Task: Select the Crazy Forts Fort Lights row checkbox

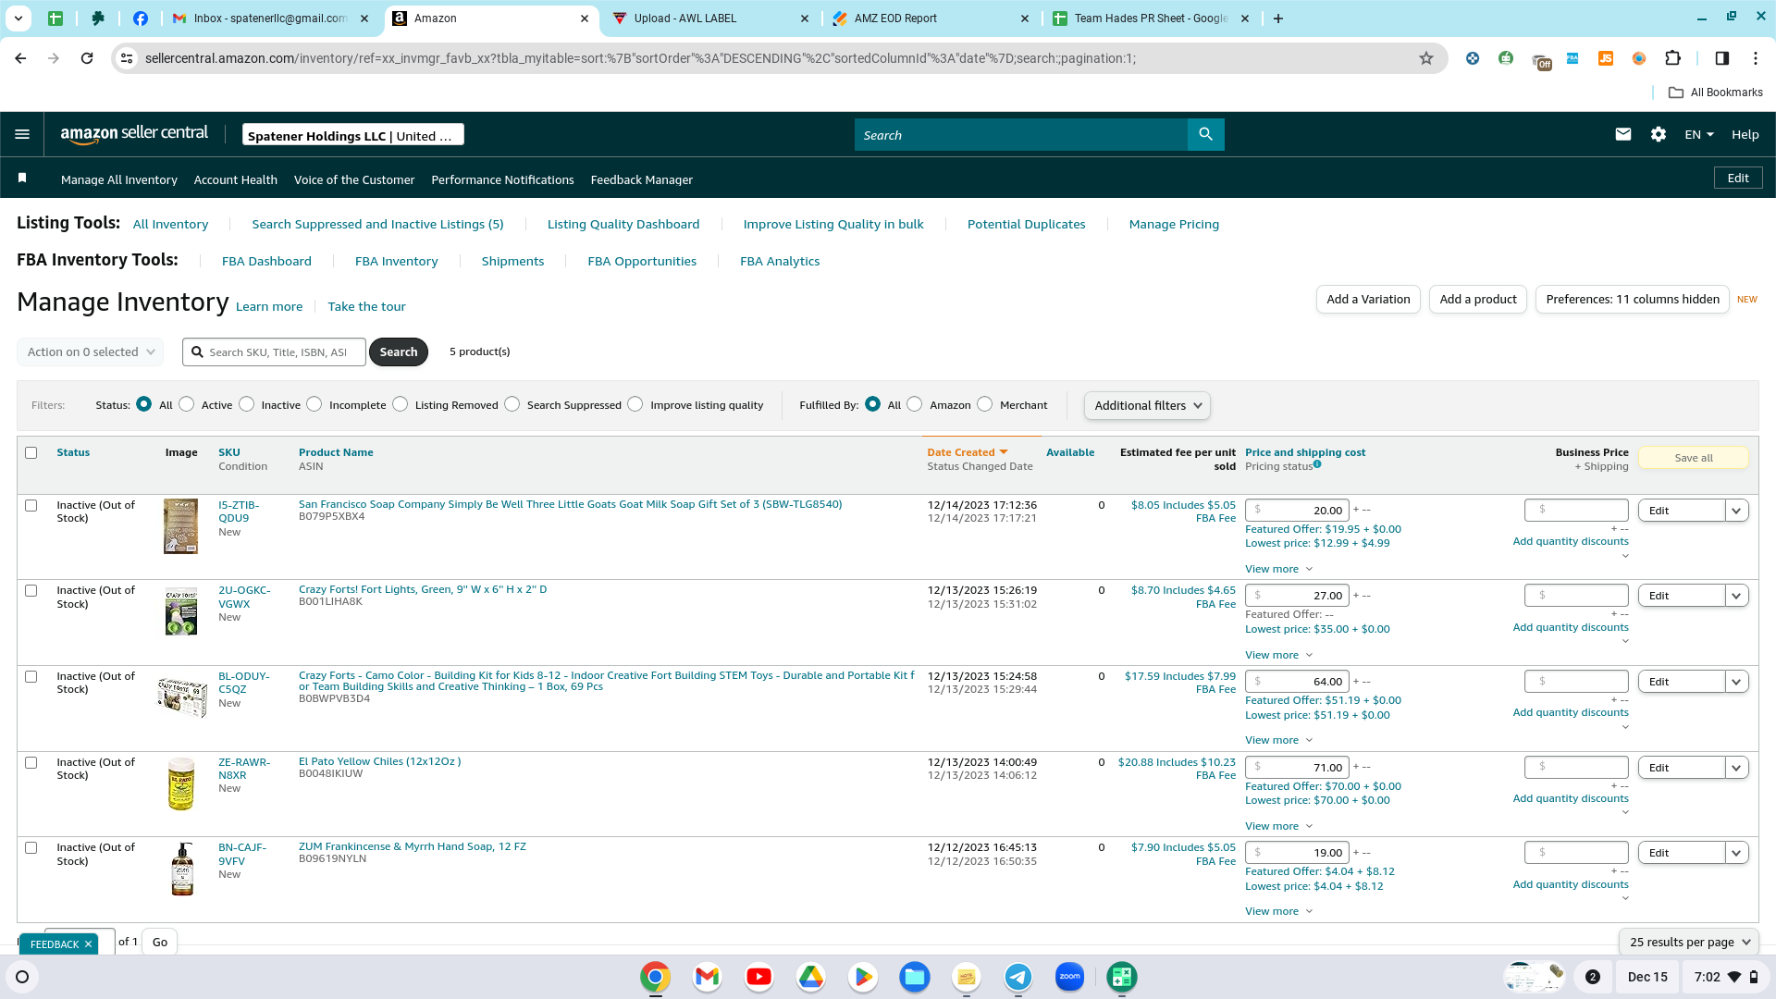Action: pos(31,591)
